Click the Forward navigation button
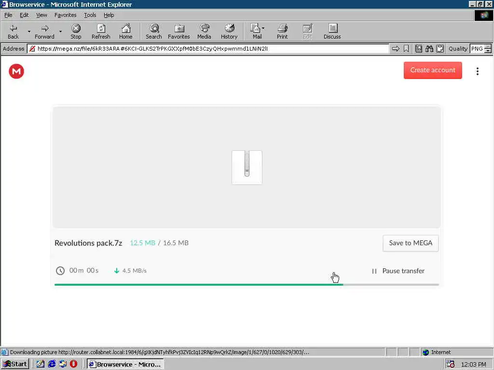Image resolution: width=494 pixels, height=370 pixels. click(x=44, y=31)
